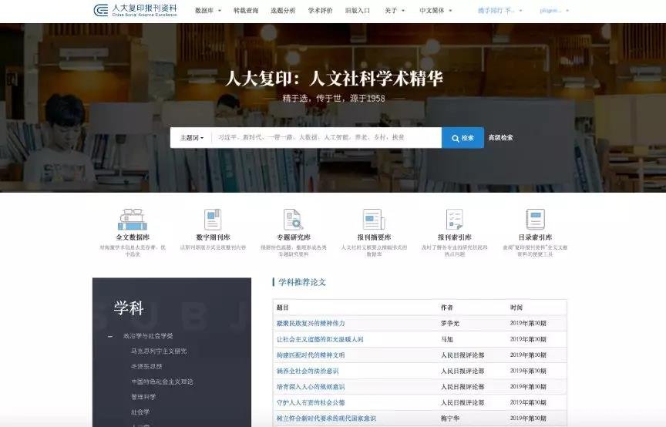This screenshot has width=666, height=427.
Task: Open the 全文数据库 books icon
Action: tap(133, 219)
